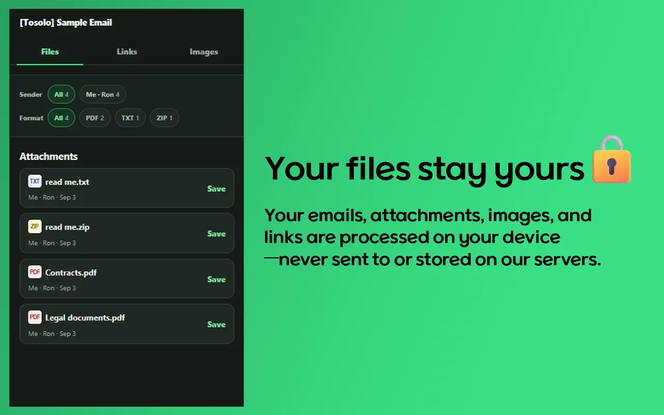Save the read me.zip attachment
The image size is (664, 415).
(x=216, y=234)
